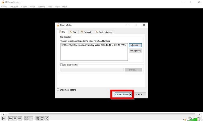Click the Next media icon
The height and width of the screenshot is (121, 203).
[x=20, y=118]
